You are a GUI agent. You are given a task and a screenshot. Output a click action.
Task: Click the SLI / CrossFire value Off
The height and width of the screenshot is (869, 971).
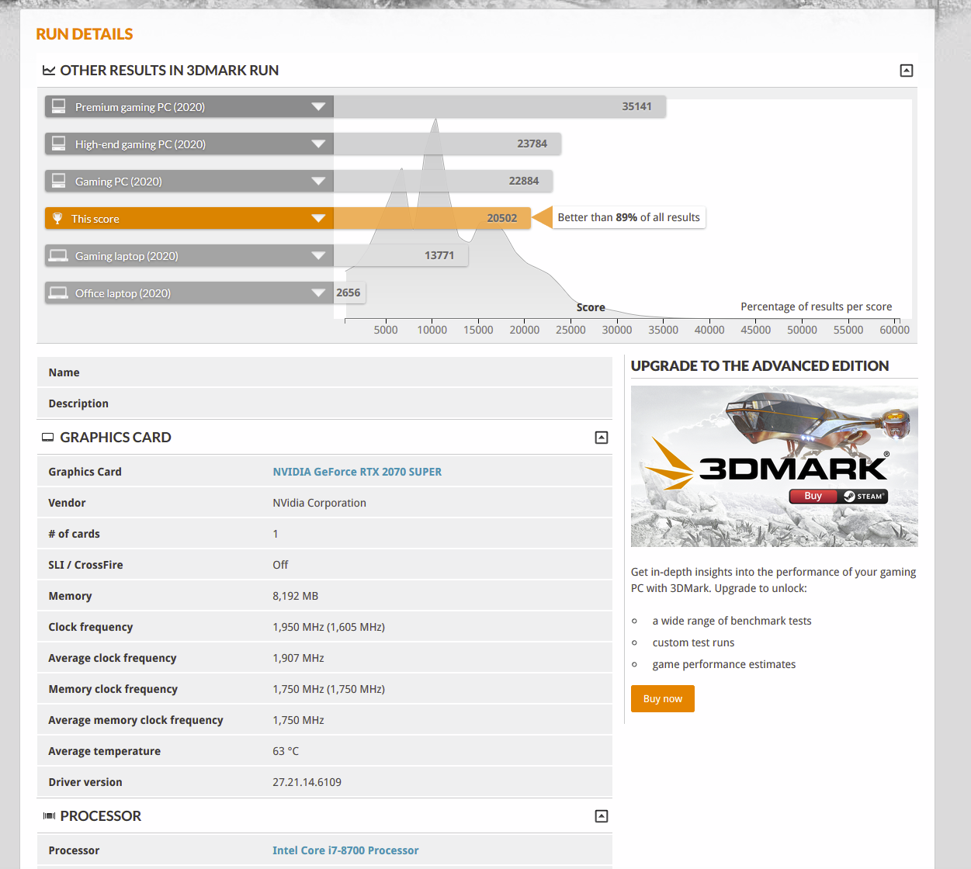point(280,565)
